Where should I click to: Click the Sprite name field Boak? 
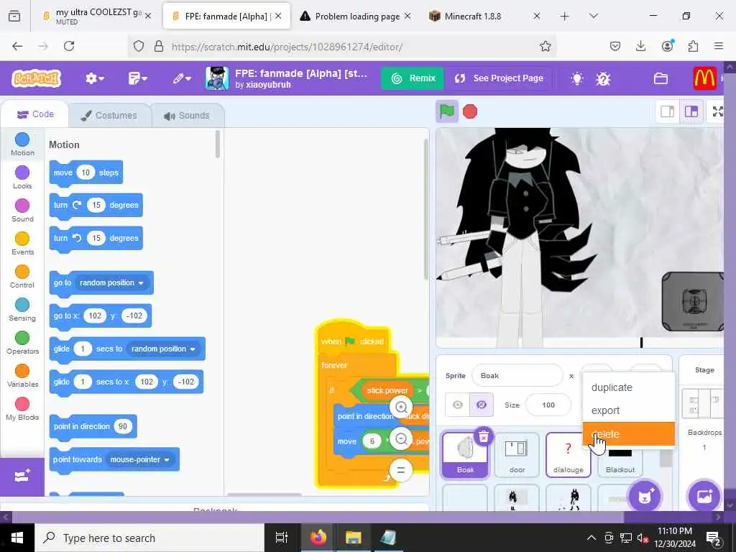click(x=517, y=375)
